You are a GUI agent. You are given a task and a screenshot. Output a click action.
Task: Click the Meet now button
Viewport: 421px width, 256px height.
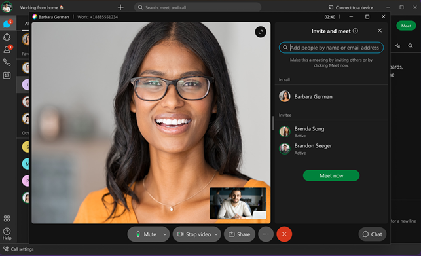pyautogui.click(x=331, y=175)
